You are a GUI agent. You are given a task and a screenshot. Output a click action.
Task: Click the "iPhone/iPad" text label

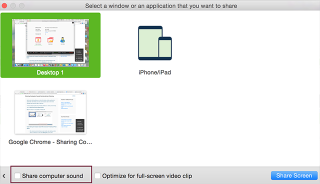pos(155,72)
